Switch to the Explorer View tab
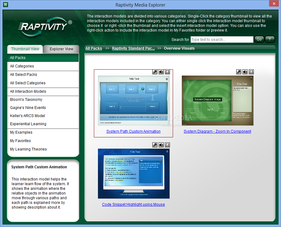The height and width of the screenshot is (227, 281). 61,49
